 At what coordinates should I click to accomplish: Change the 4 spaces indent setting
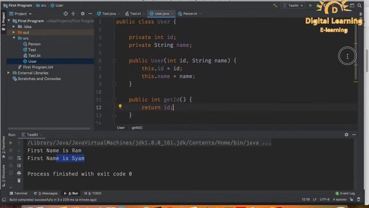click(340, 199)
